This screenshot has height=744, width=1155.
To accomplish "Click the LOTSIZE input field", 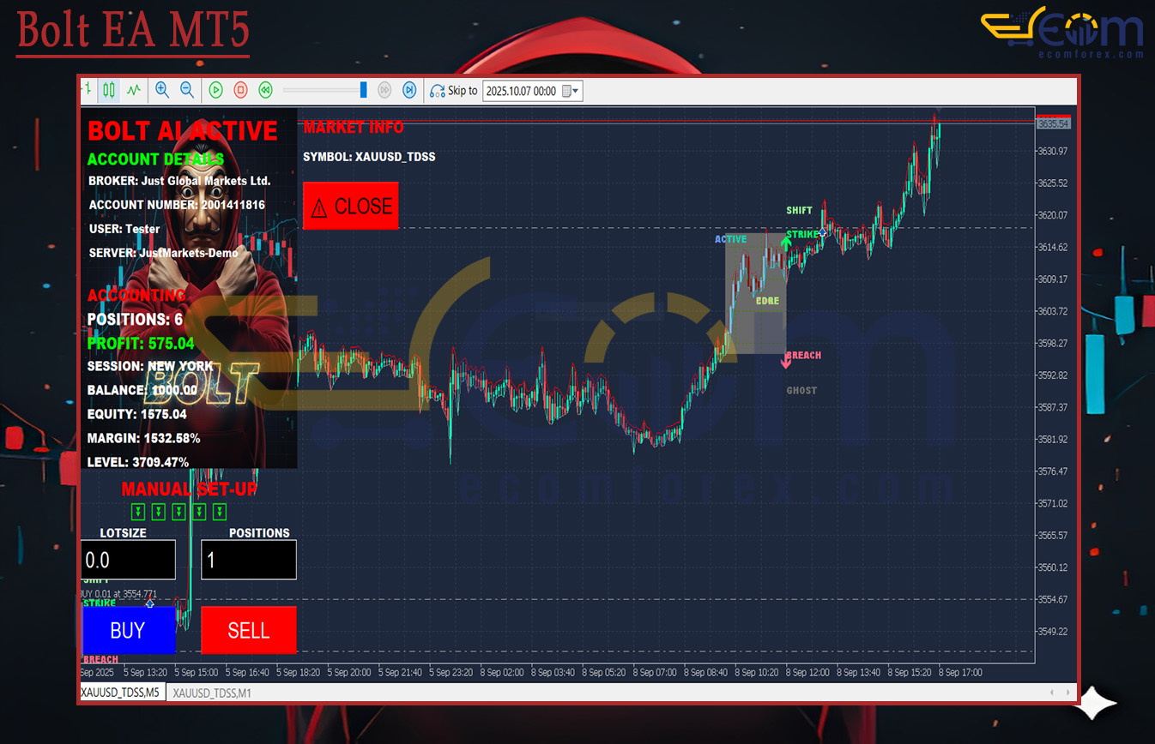I will (128, 560).
